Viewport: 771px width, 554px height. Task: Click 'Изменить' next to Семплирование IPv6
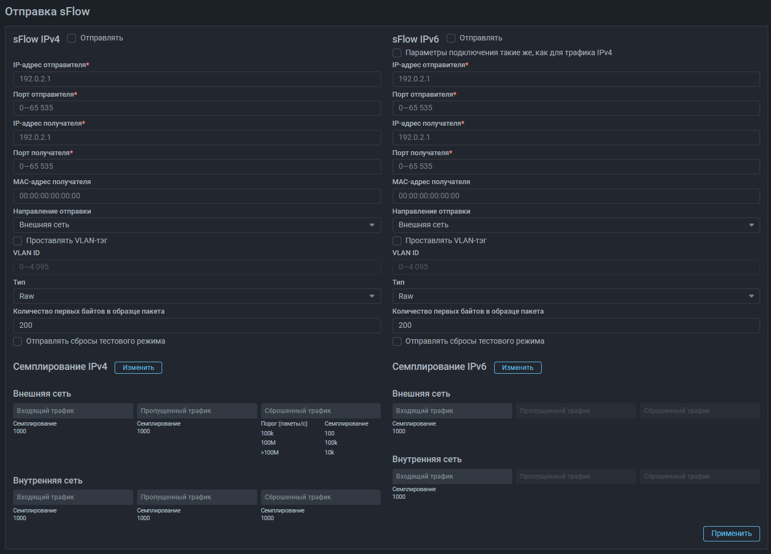pos(517,368)
